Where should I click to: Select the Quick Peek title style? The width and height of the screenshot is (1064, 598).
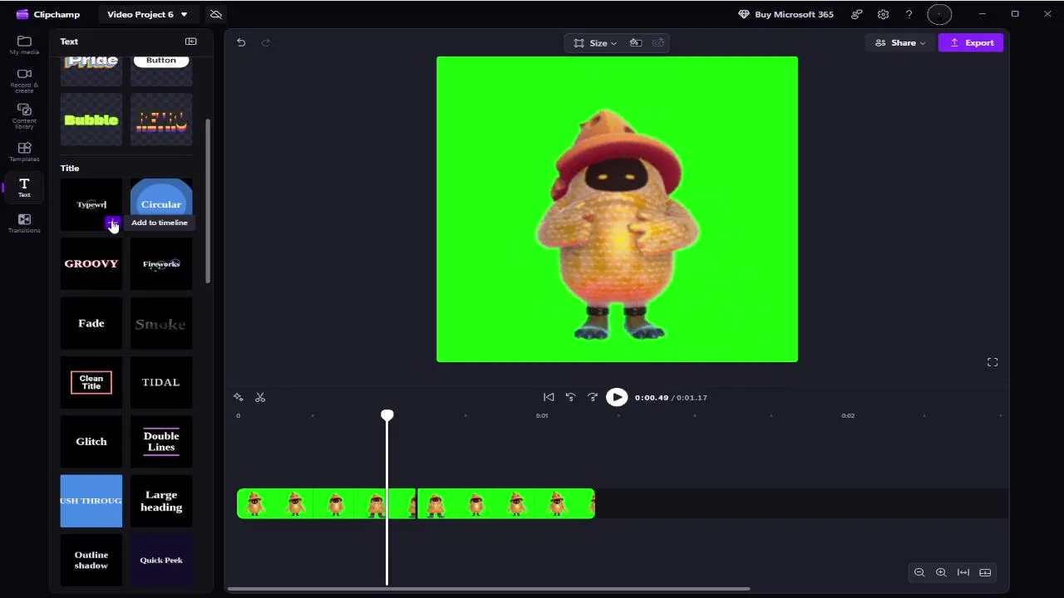(x=161, y=560)
